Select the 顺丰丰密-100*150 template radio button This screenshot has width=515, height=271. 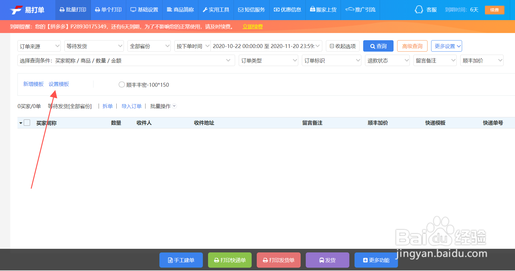tap(122, 84)
